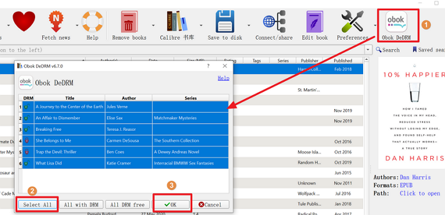Expand Remove books dropdown arrow
Viewport: 445px width, 215px height.
pyautogui.click(x=153, y=25)
